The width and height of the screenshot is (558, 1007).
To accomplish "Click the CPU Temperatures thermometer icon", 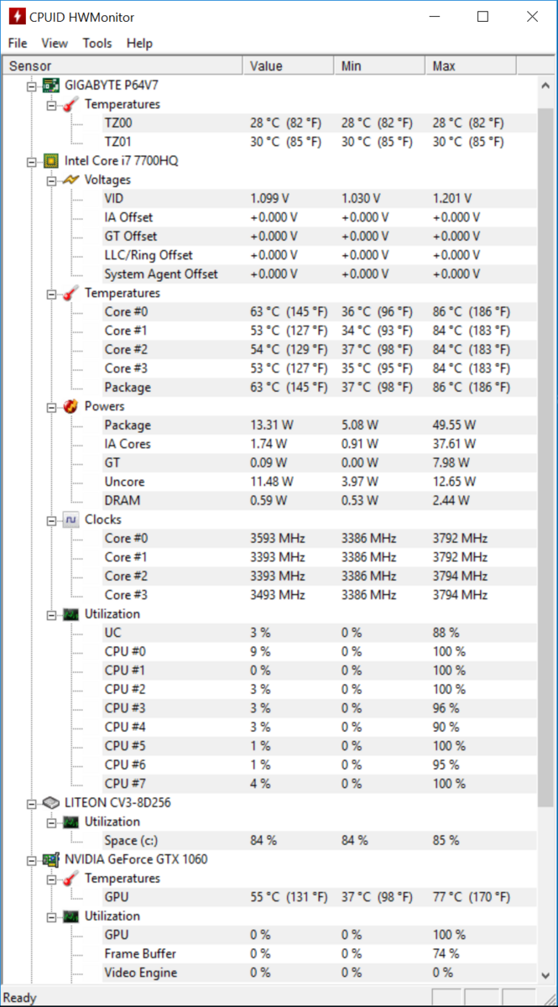I will click(72, 293).
